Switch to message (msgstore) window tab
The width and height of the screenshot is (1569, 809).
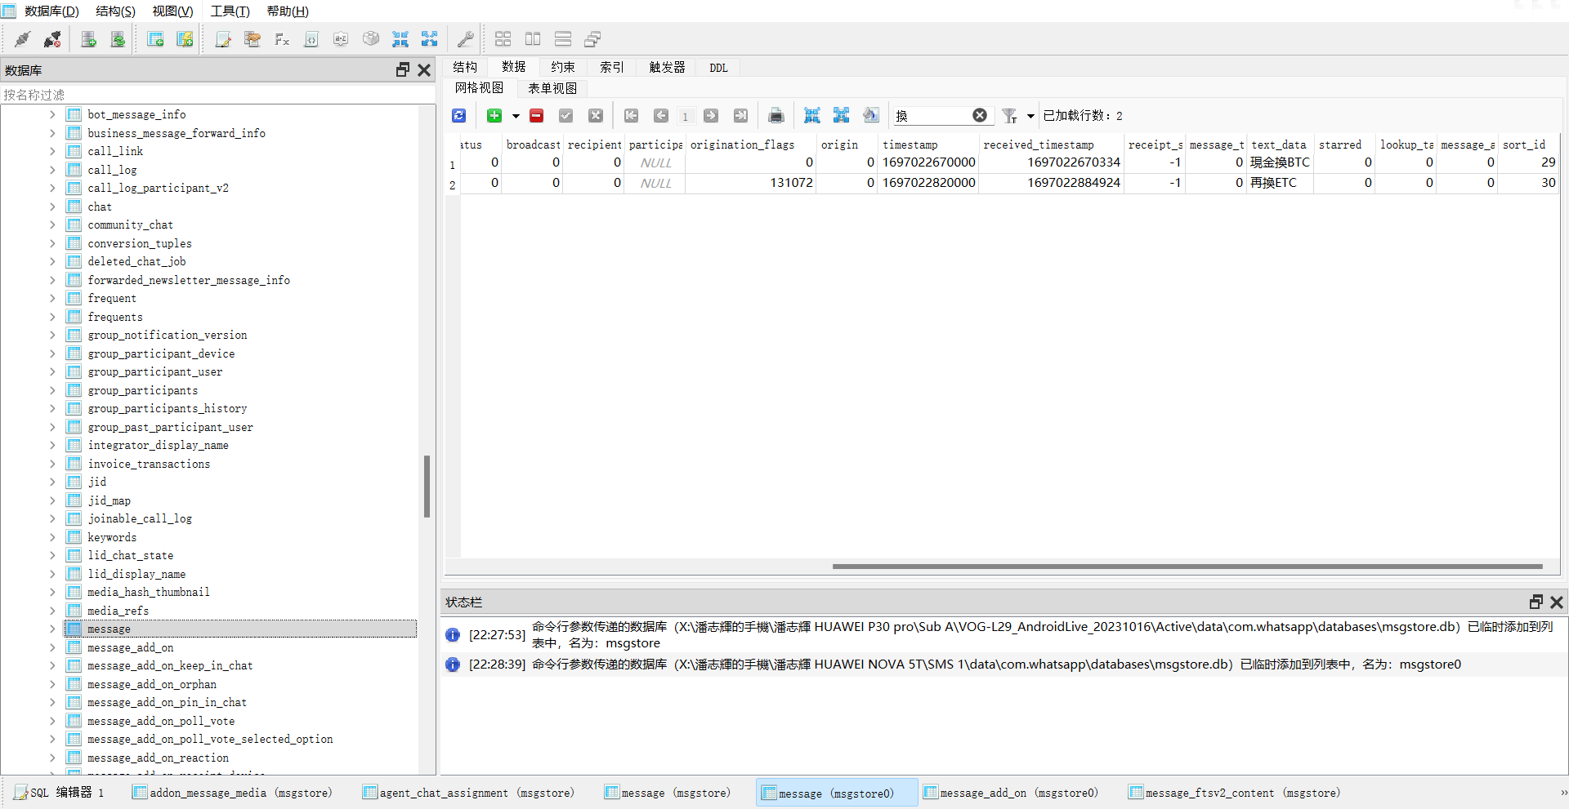point(667,793)
